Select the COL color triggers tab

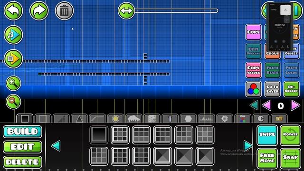tap(243, 118)
